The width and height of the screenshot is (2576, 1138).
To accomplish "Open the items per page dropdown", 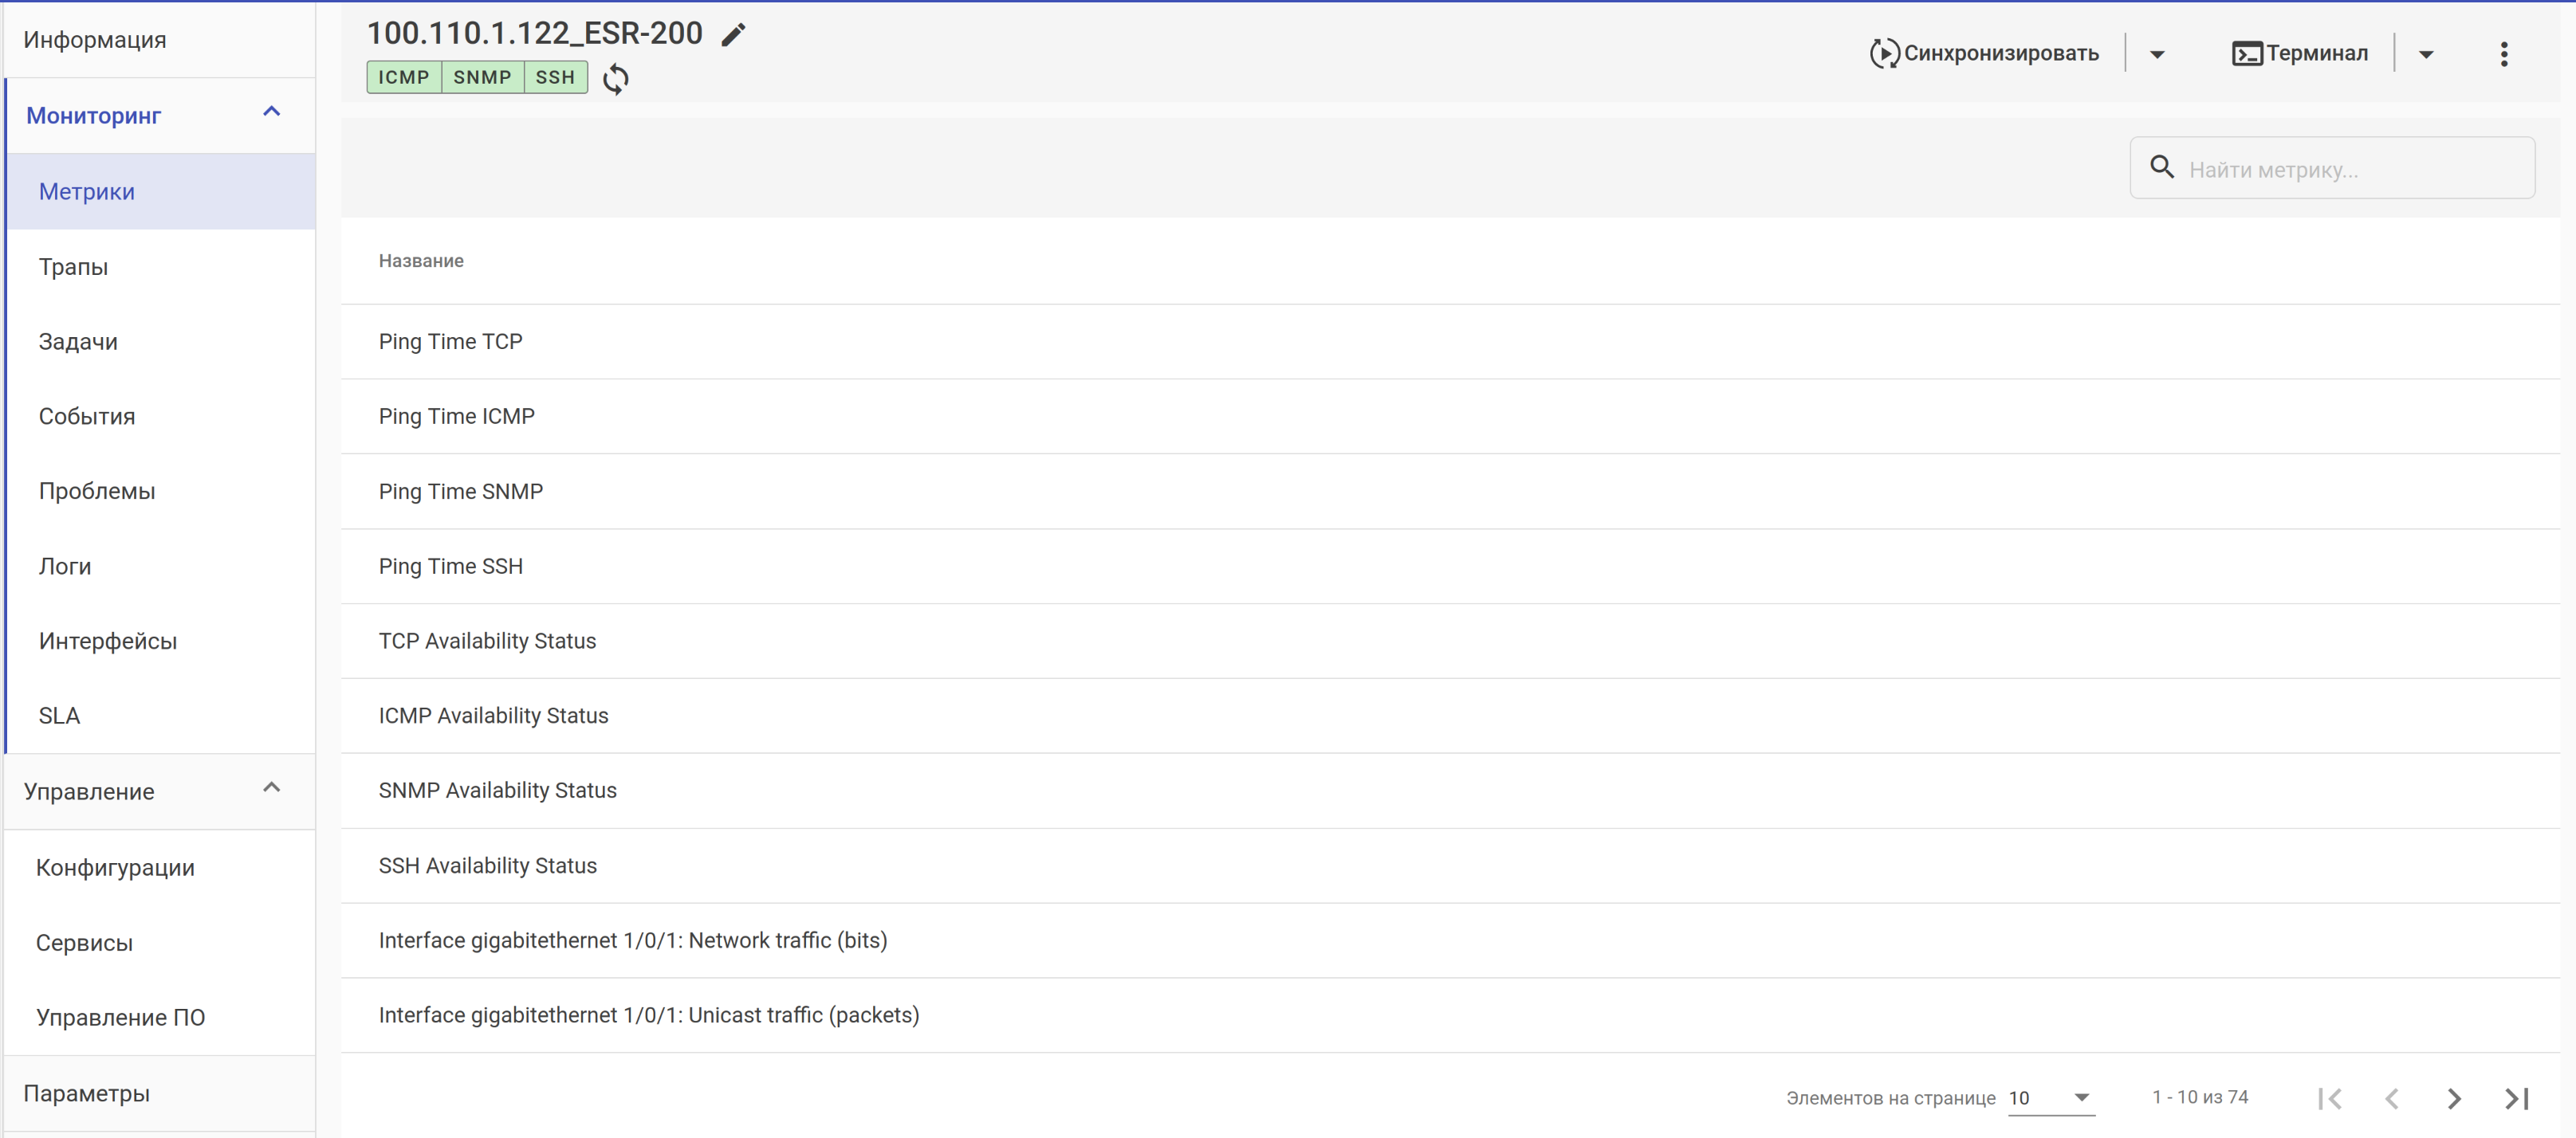I will tap(2050, 1097).
